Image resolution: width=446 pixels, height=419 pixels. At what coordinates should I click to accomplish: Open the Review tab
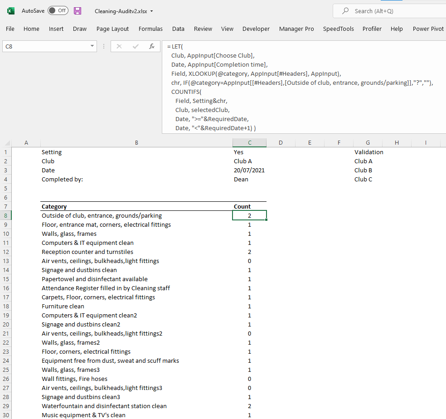[x=203, y=29]
